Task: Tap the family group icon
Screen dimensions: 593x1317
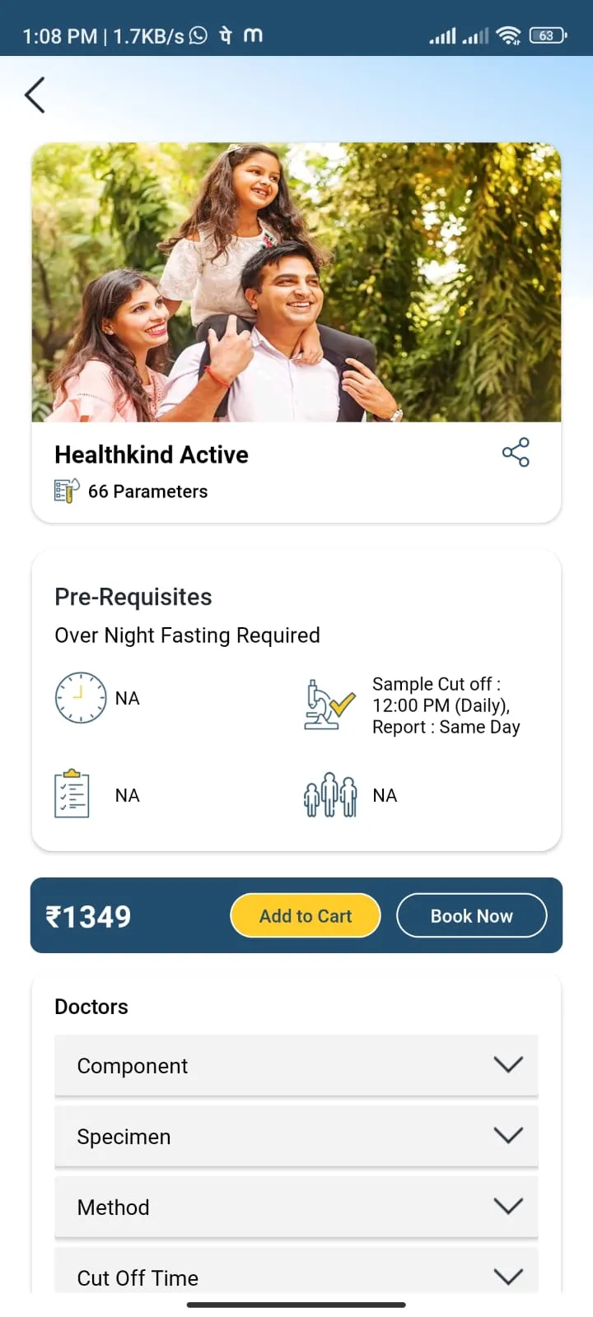Action: (330, 795)
